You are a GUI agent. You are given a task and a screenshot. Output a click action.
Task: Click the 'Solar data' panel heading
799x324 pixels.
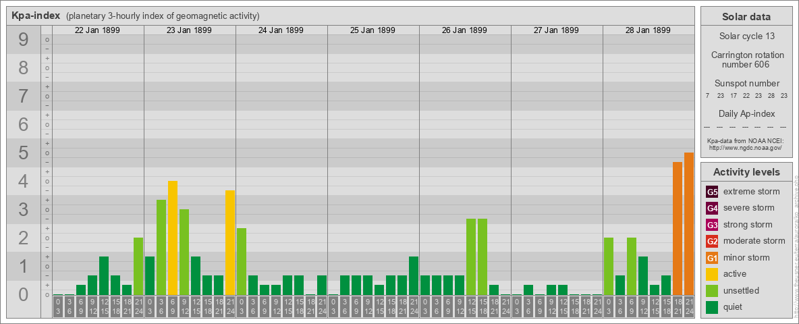746,17
